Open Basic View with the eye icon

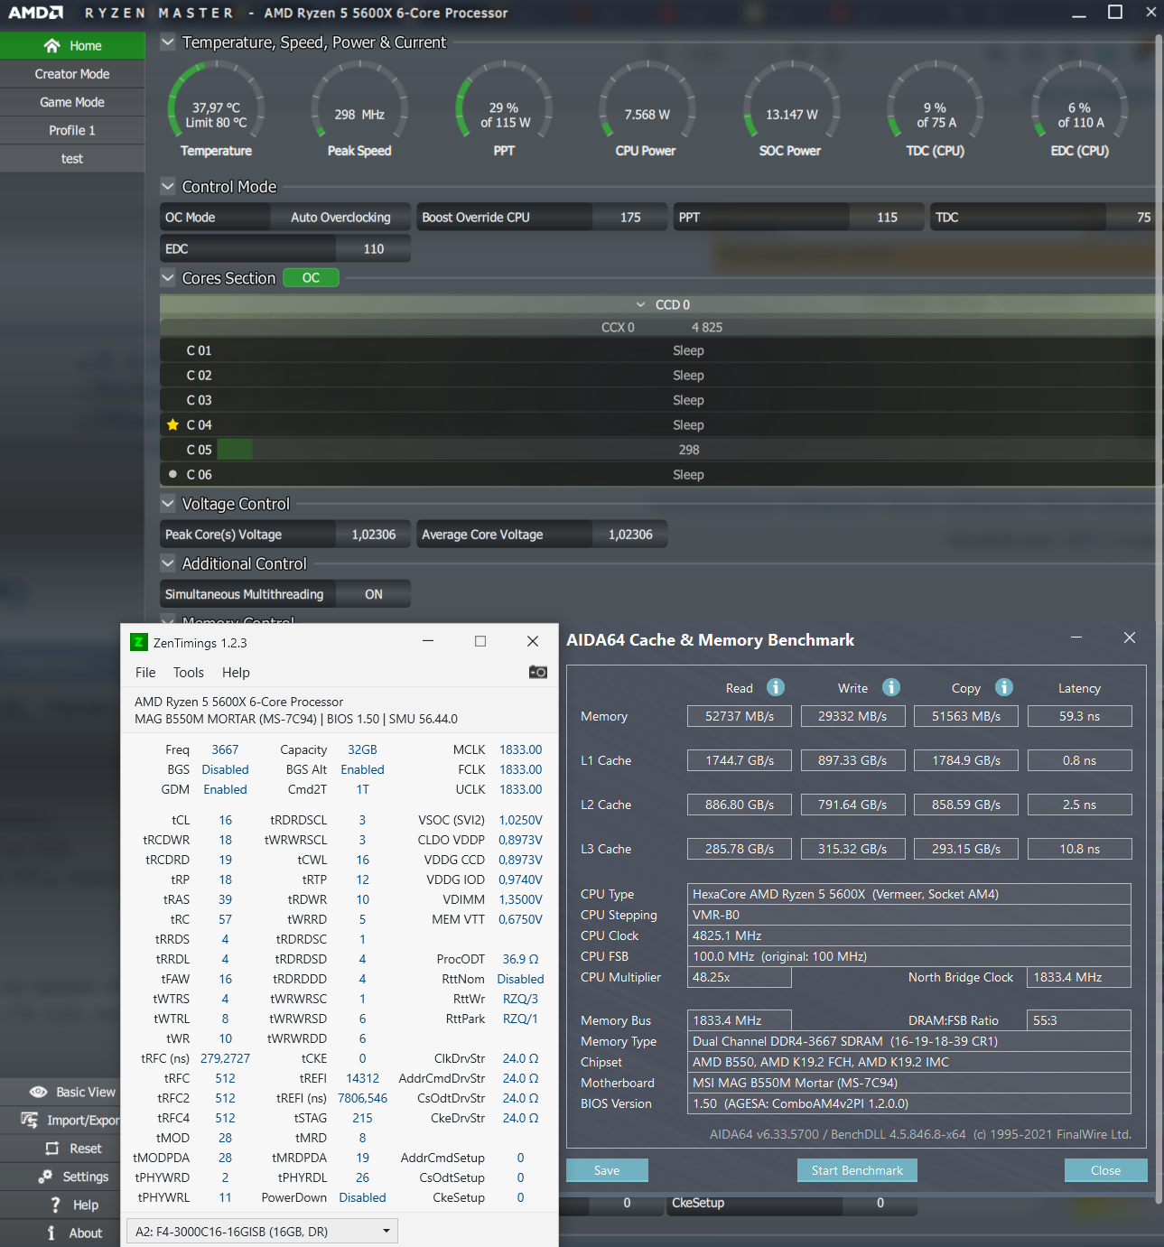coord(39,1092)
